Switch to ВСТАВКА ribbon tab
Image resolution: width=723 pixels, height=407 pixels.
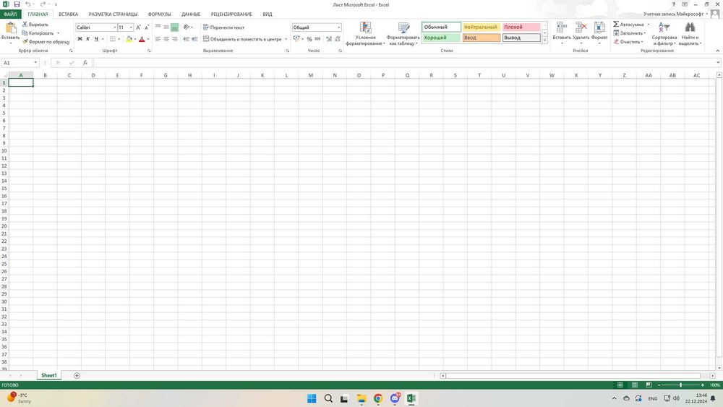coord(68,14)
